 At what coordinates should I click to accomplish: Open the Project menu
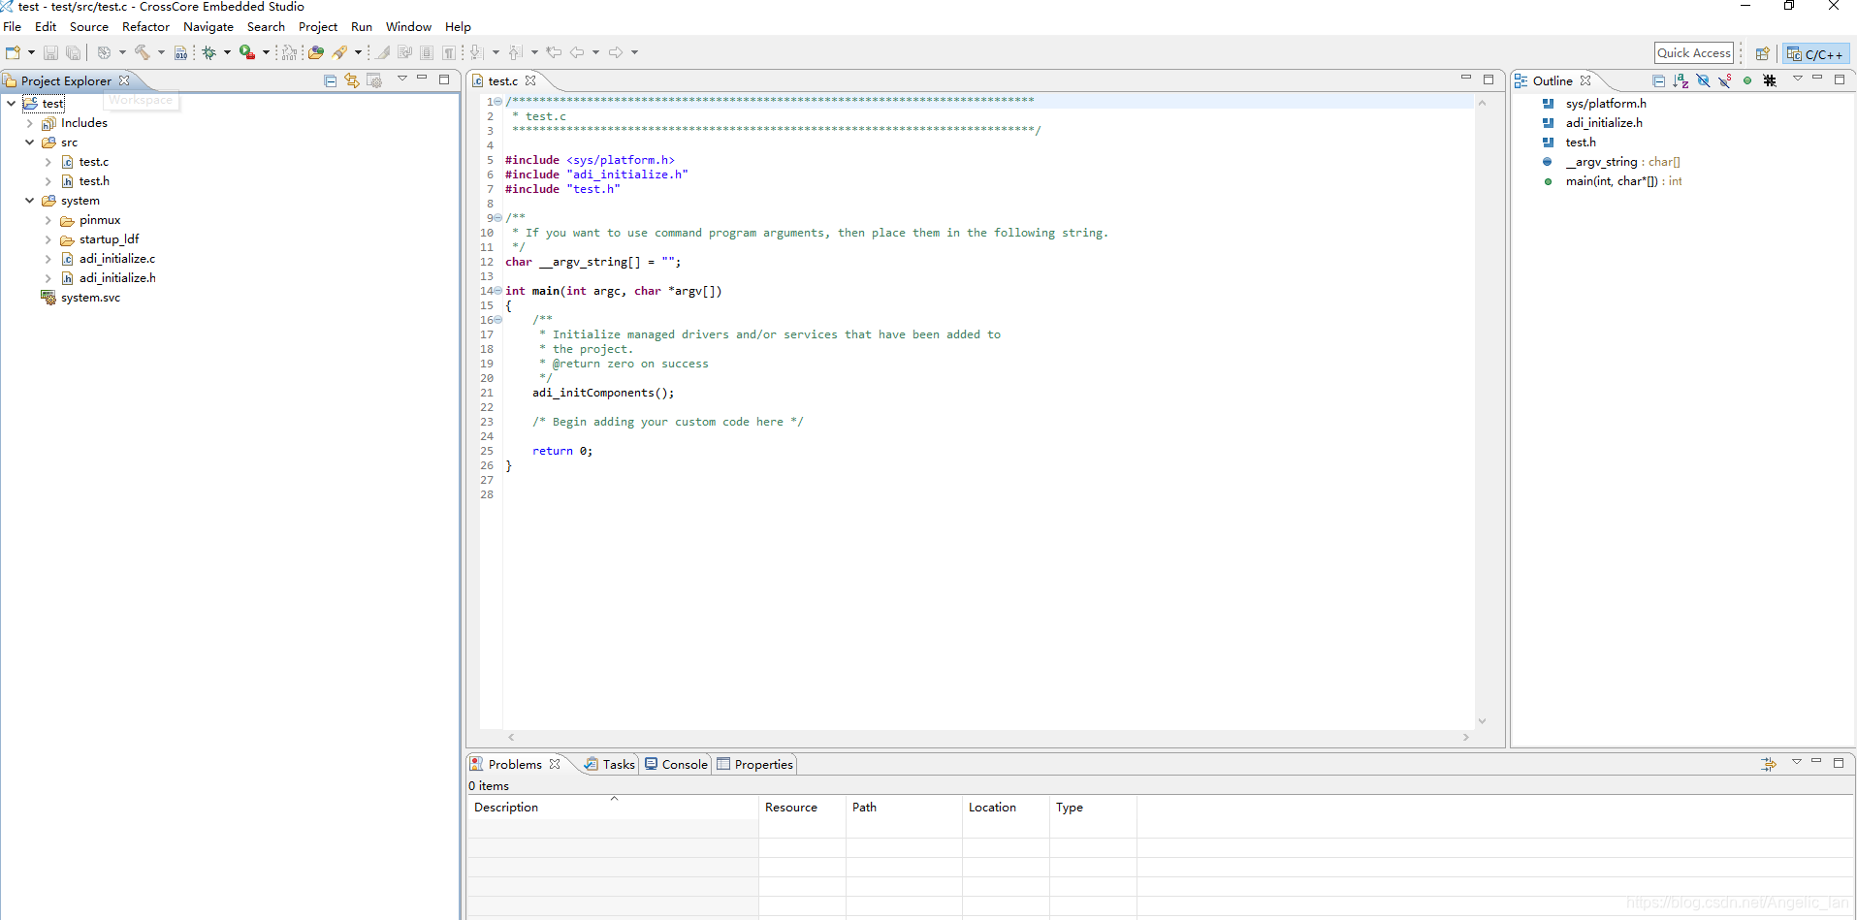317,27
